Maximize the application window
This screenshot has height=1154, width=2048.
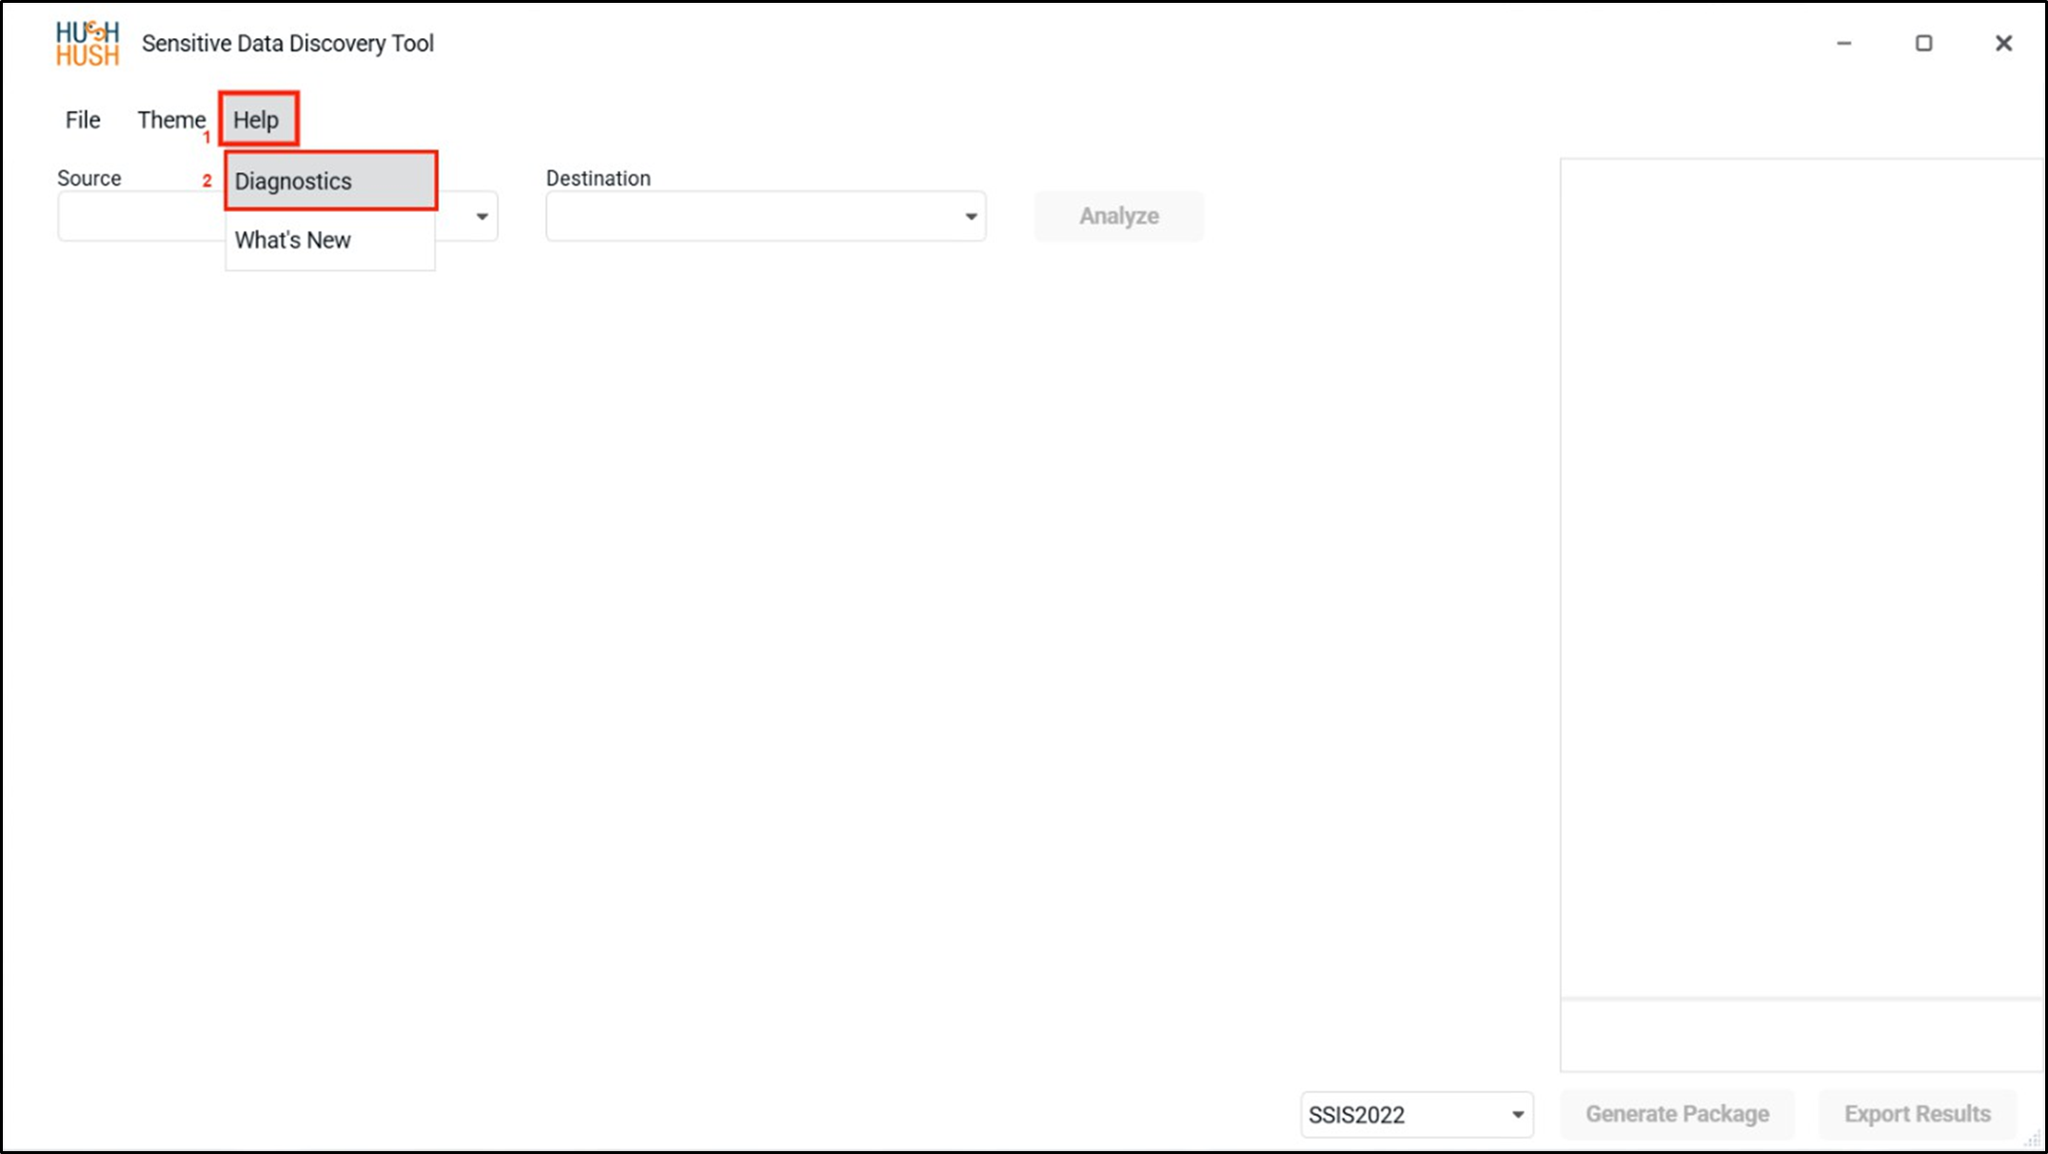[x=1923, y=43]
